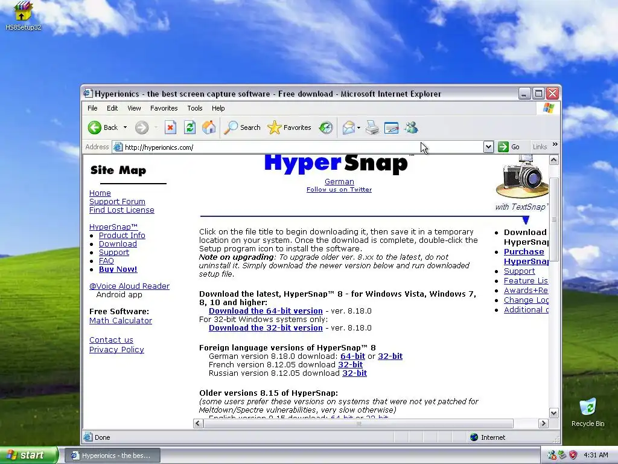The height and width of the screenshot is (464, 618).
Task: Click the Hyperionics taskbar button
Action: [x=112, y=456]
